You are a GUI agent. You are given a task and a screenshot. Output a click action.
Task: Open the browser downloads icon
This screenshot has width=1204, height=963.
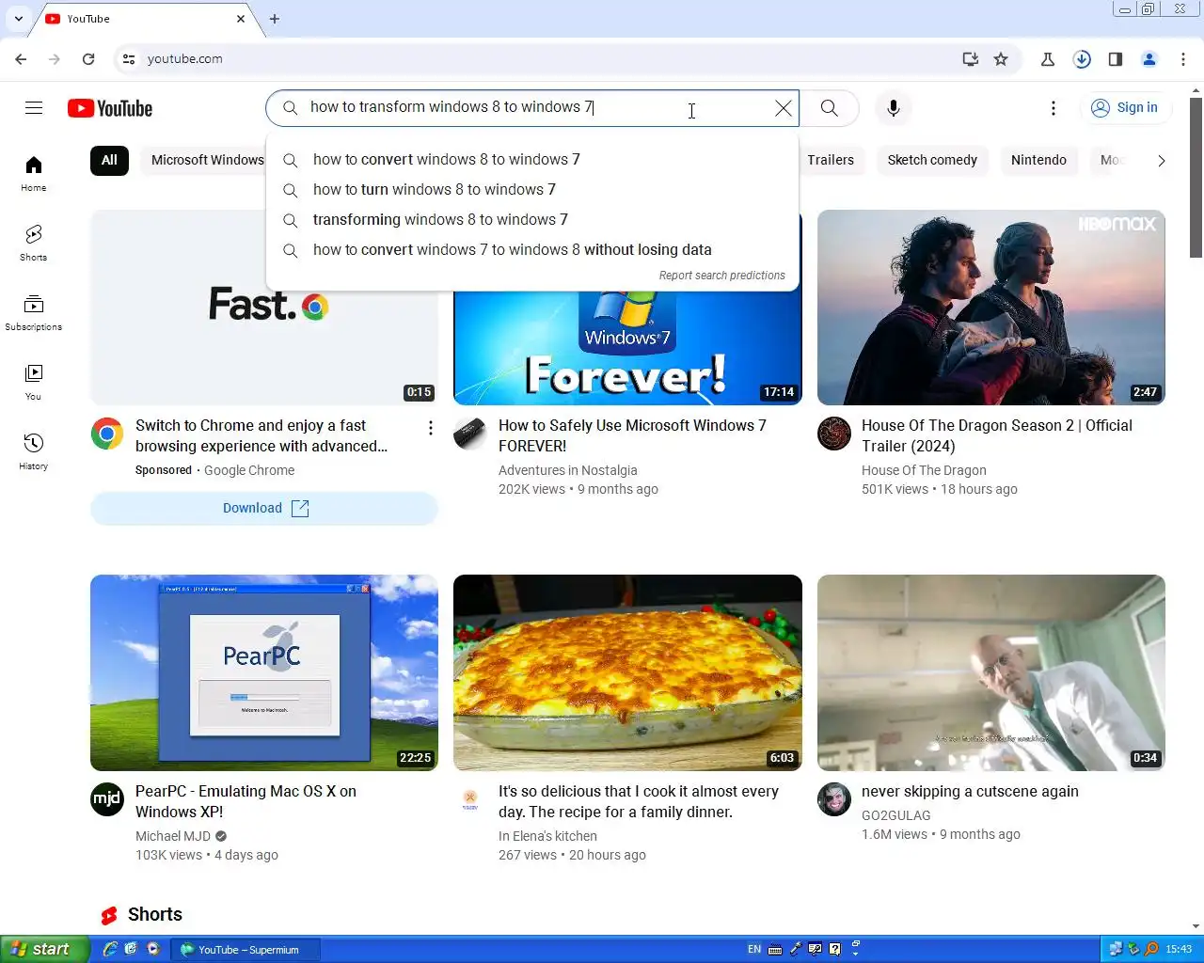click(1082, 59)
